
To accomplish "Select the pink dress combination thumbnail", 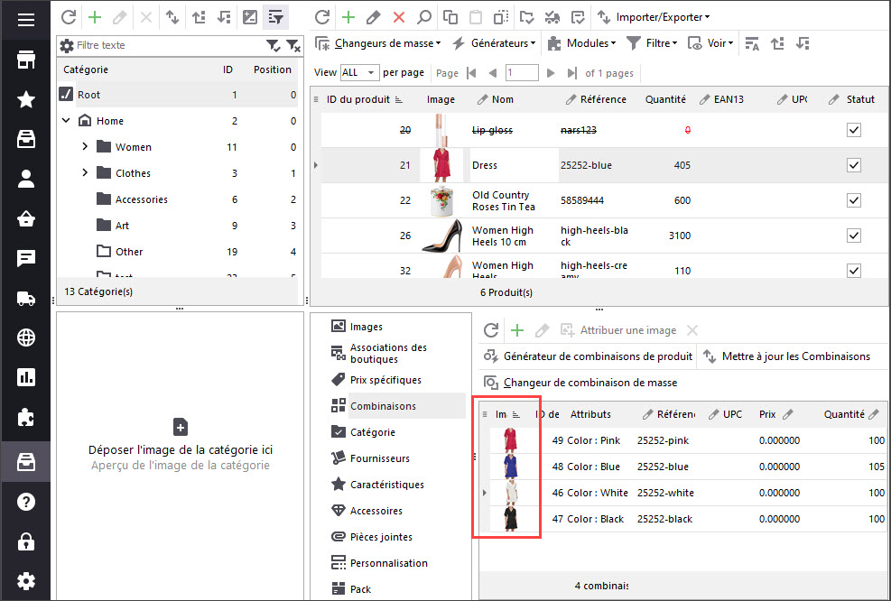I will tap(510, 440).
